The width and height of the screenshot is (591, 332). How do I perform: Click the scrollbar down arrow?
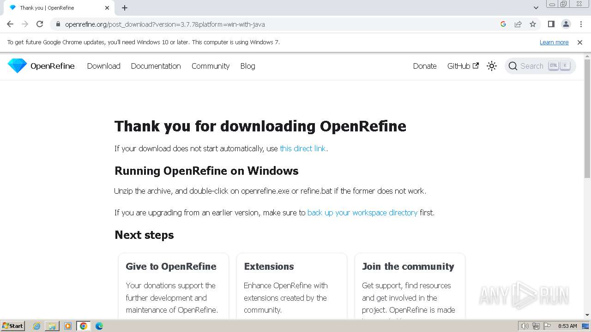tap(587, 315)
